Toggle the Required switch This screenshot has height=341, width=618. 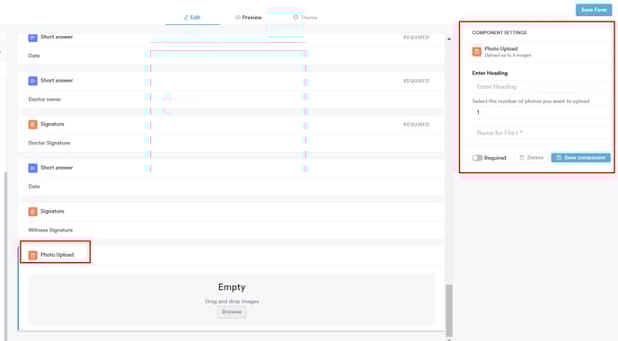(x=477, y=158)
